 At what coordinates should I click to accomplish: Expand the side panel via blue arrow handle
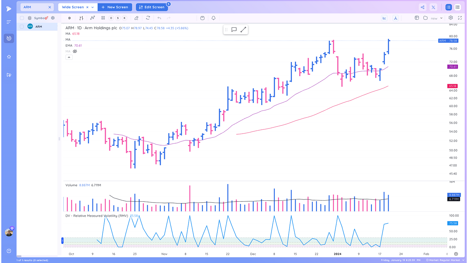62,240
